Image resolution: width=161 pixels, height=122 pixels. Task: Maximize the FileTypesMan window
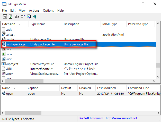tap(143, 4)
